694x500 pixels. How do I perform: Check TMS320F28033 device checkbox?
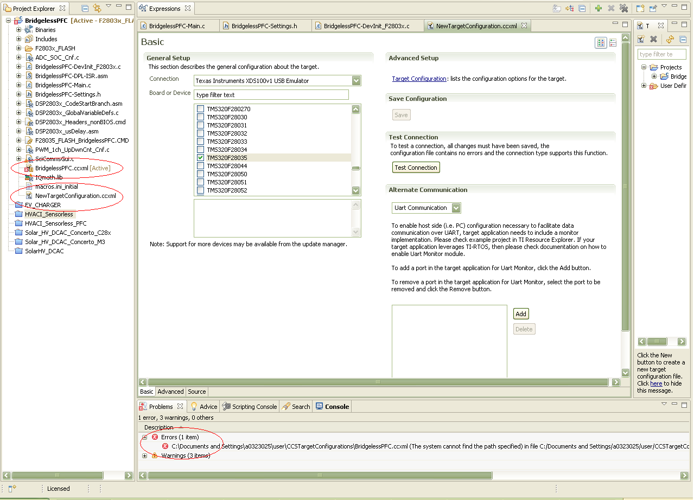(200, 142)
